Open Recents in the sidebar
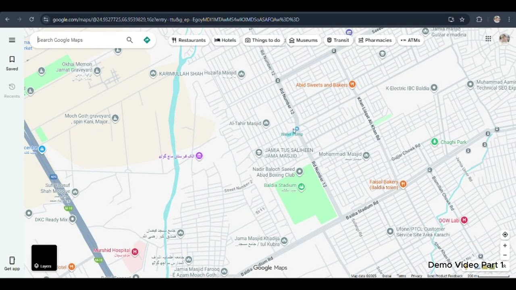This screenshot has width=516, height=290. click(x=12, y=91)
